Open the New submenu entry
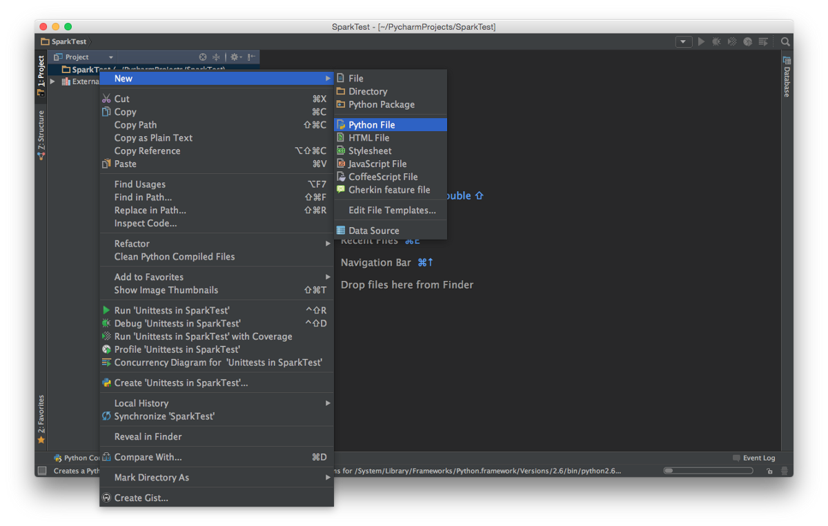Screen dimensions: 828x526 (217, 79)
